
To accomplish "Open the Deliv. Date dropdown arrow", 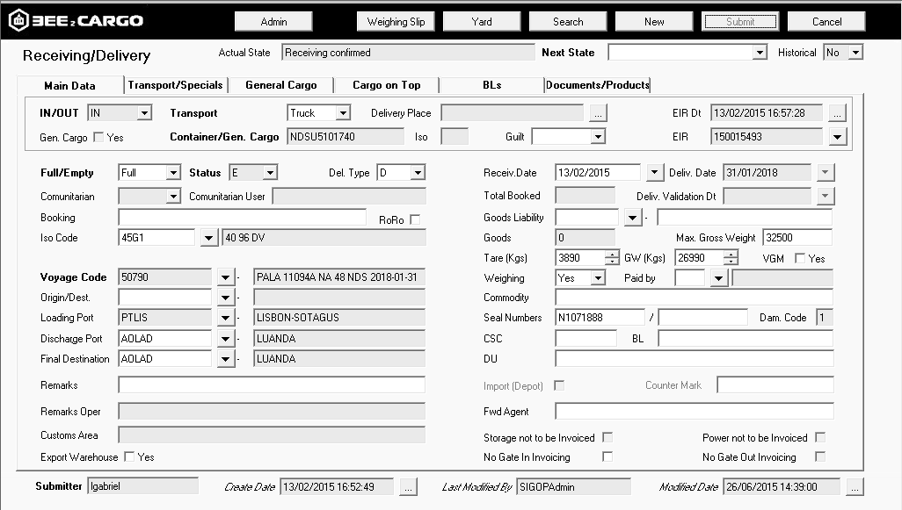I will pos(826,172).
